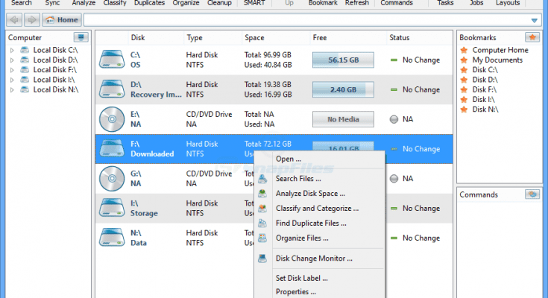Open the address bar dropdown arrow

click(x=535, y=20)
